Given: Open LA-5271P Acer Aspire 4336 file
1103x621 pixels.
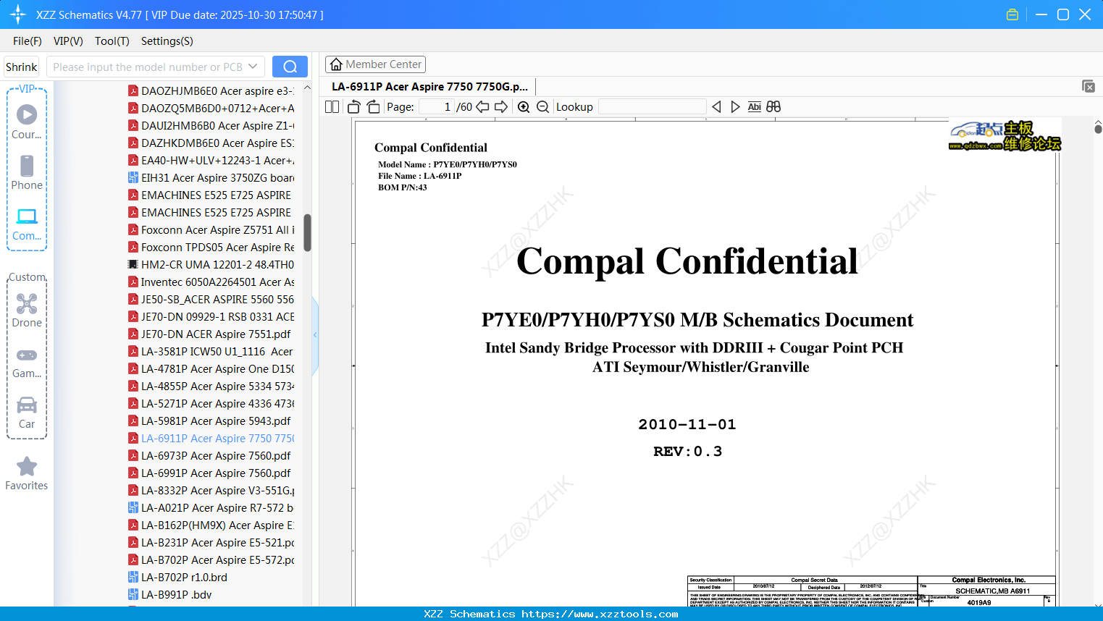Looking at the screenshot, I should pos(217,403).
